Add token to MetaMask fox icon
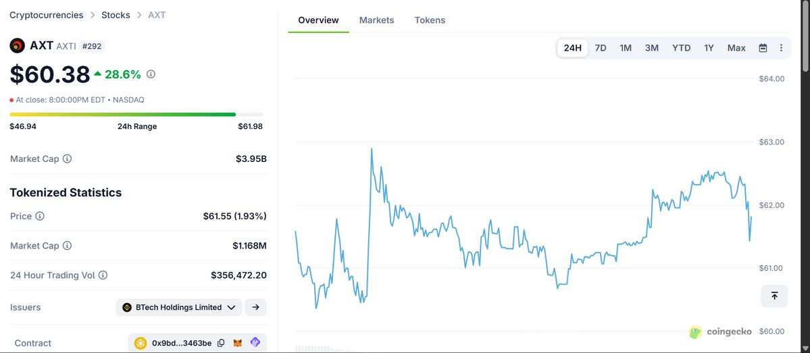Image resolution: width=810 pixels, height=353 pixels. click(x=238, y=343)
